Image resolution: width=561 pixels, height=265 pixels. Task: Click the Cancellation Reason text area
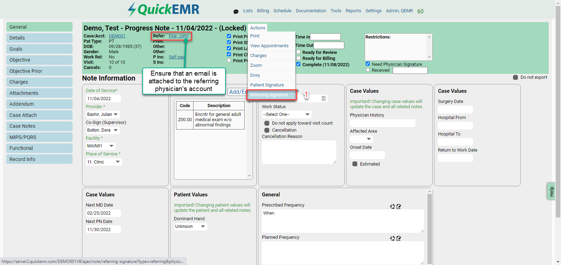point(299,152)
